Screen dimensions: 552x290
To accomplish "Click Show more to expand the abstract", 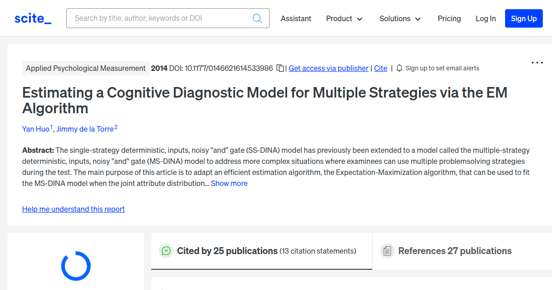I will click(x=229, y=183).
